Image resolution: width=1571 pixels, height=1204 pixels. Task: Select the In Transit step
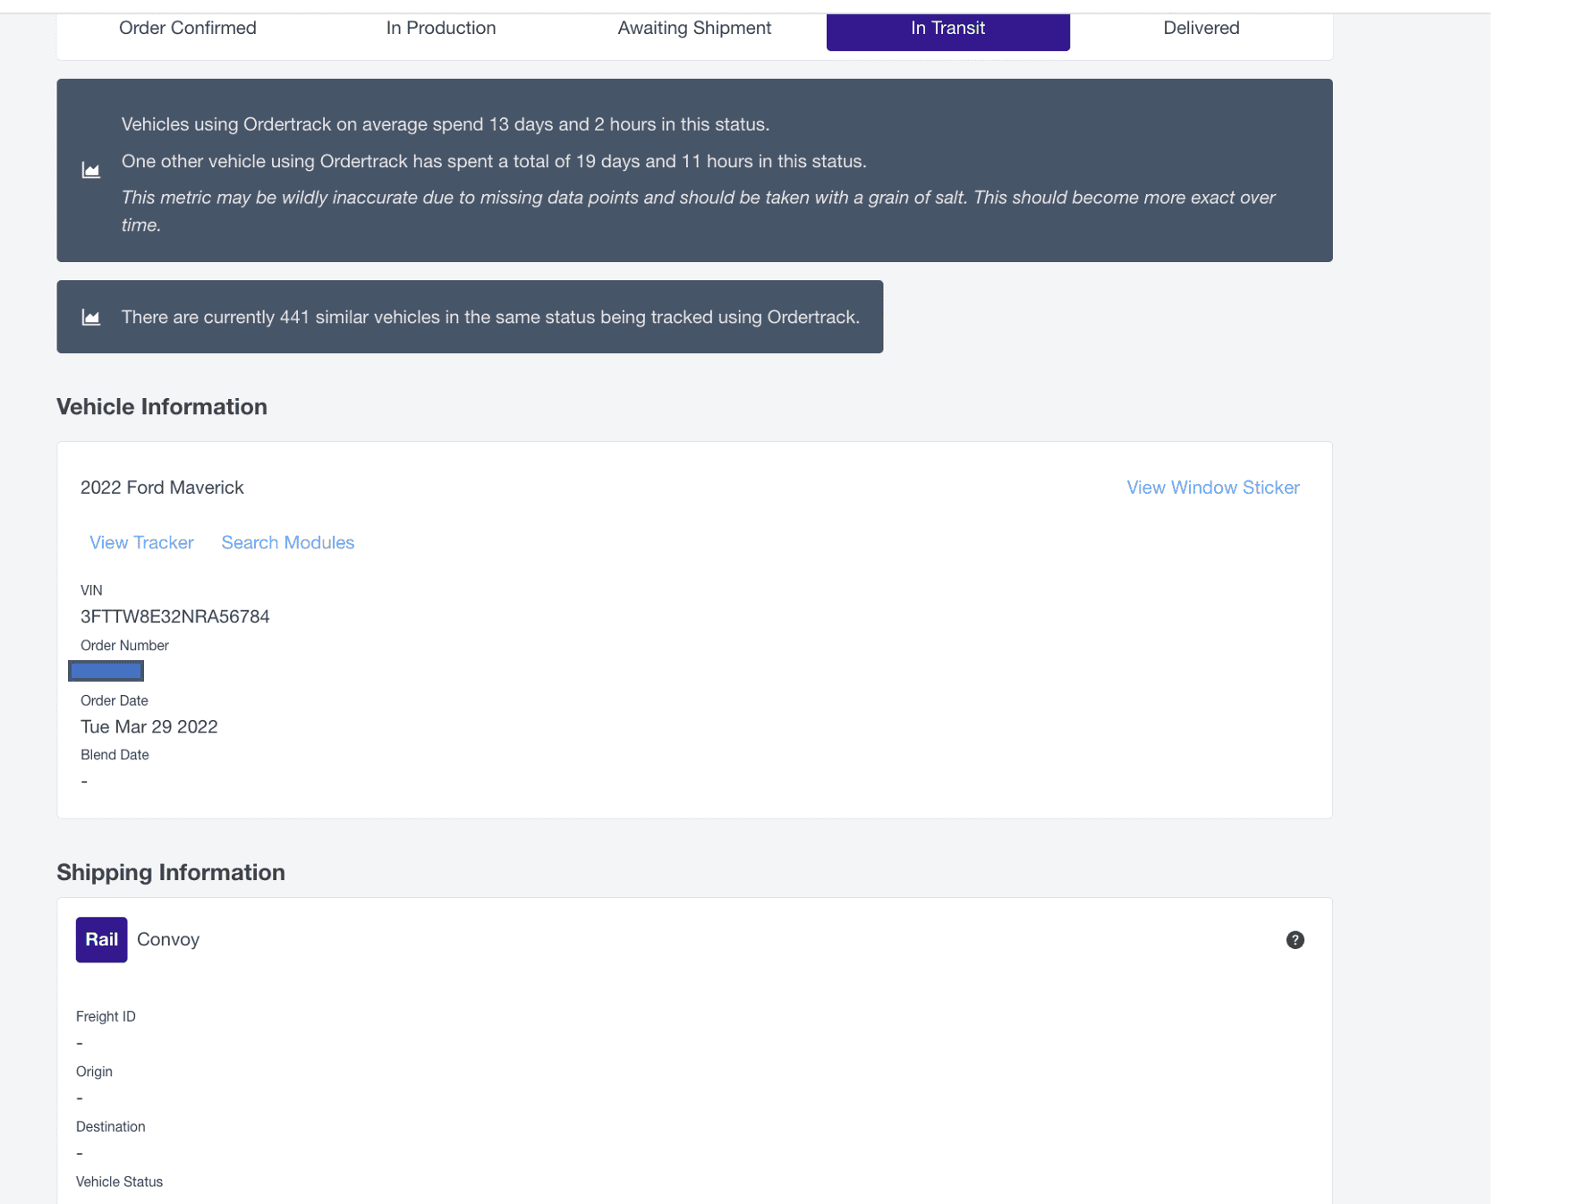(x=948, y=30)
